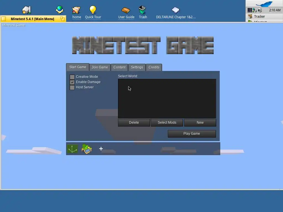This screenshot has height=212, width=283.
Task: Switch to the Join Game tab
Action: pos(100,67)
